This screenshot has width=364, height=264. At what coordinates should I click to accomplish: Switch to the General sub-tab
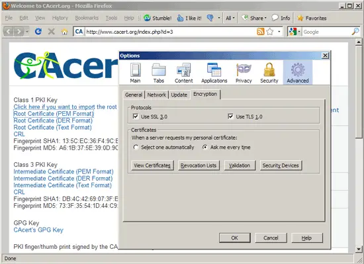pyautogui.click(x=134, y=95)
